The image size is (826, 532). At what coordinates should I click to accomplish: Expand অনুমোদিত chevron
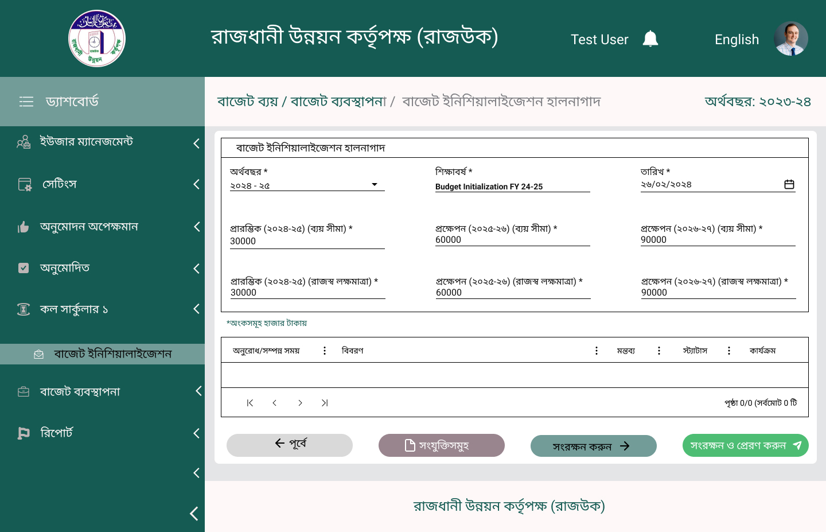coord(196,269)
